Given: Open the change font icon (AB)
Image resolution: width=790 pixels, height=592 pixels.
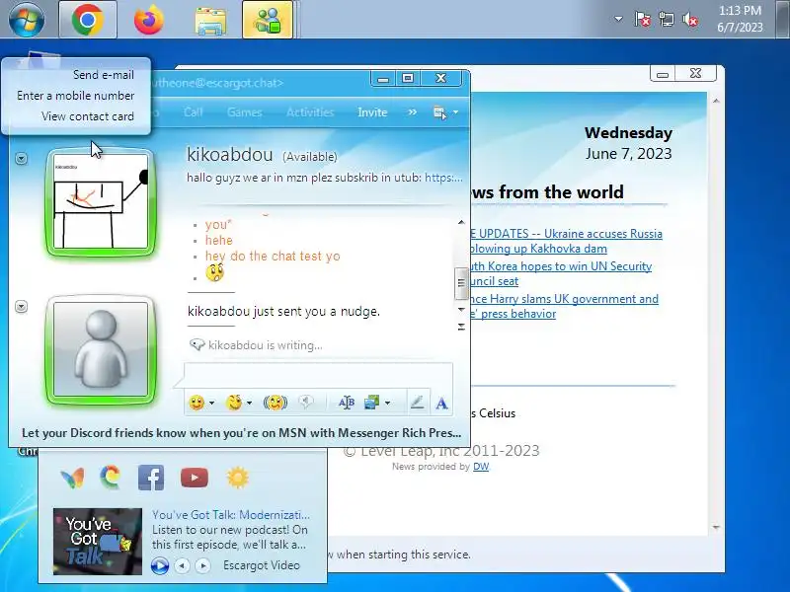Looking at the screenshot, I should (347, 403).
